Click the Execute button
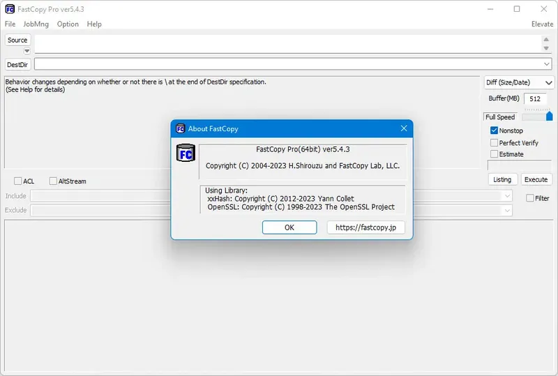 pyautogui.click(x=536, y=179)
